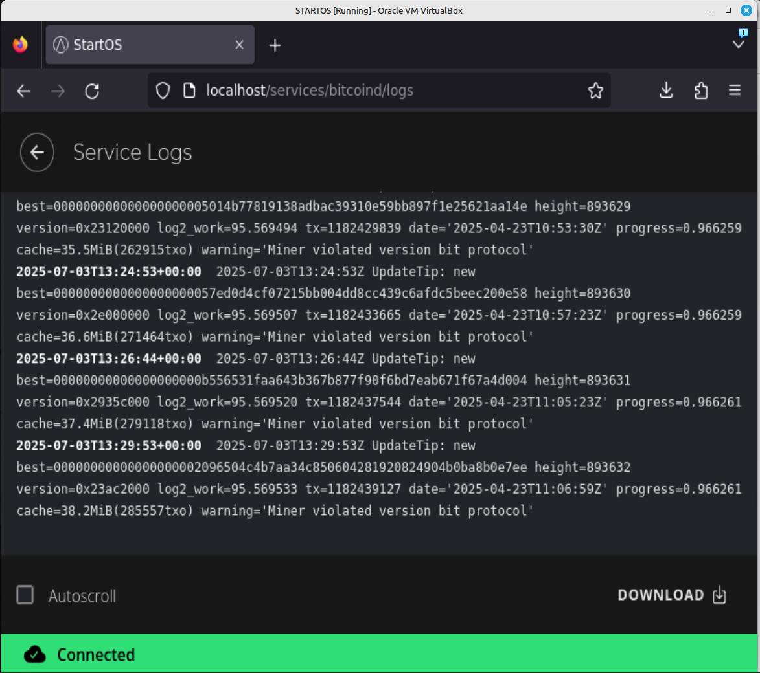Go back one page in browser

(24, 91)
